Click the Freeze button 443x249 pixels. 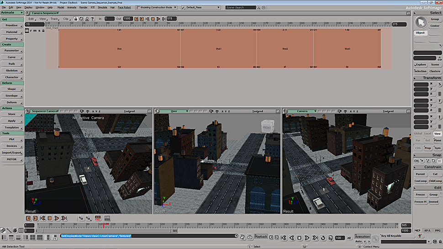tap(420, 195)
